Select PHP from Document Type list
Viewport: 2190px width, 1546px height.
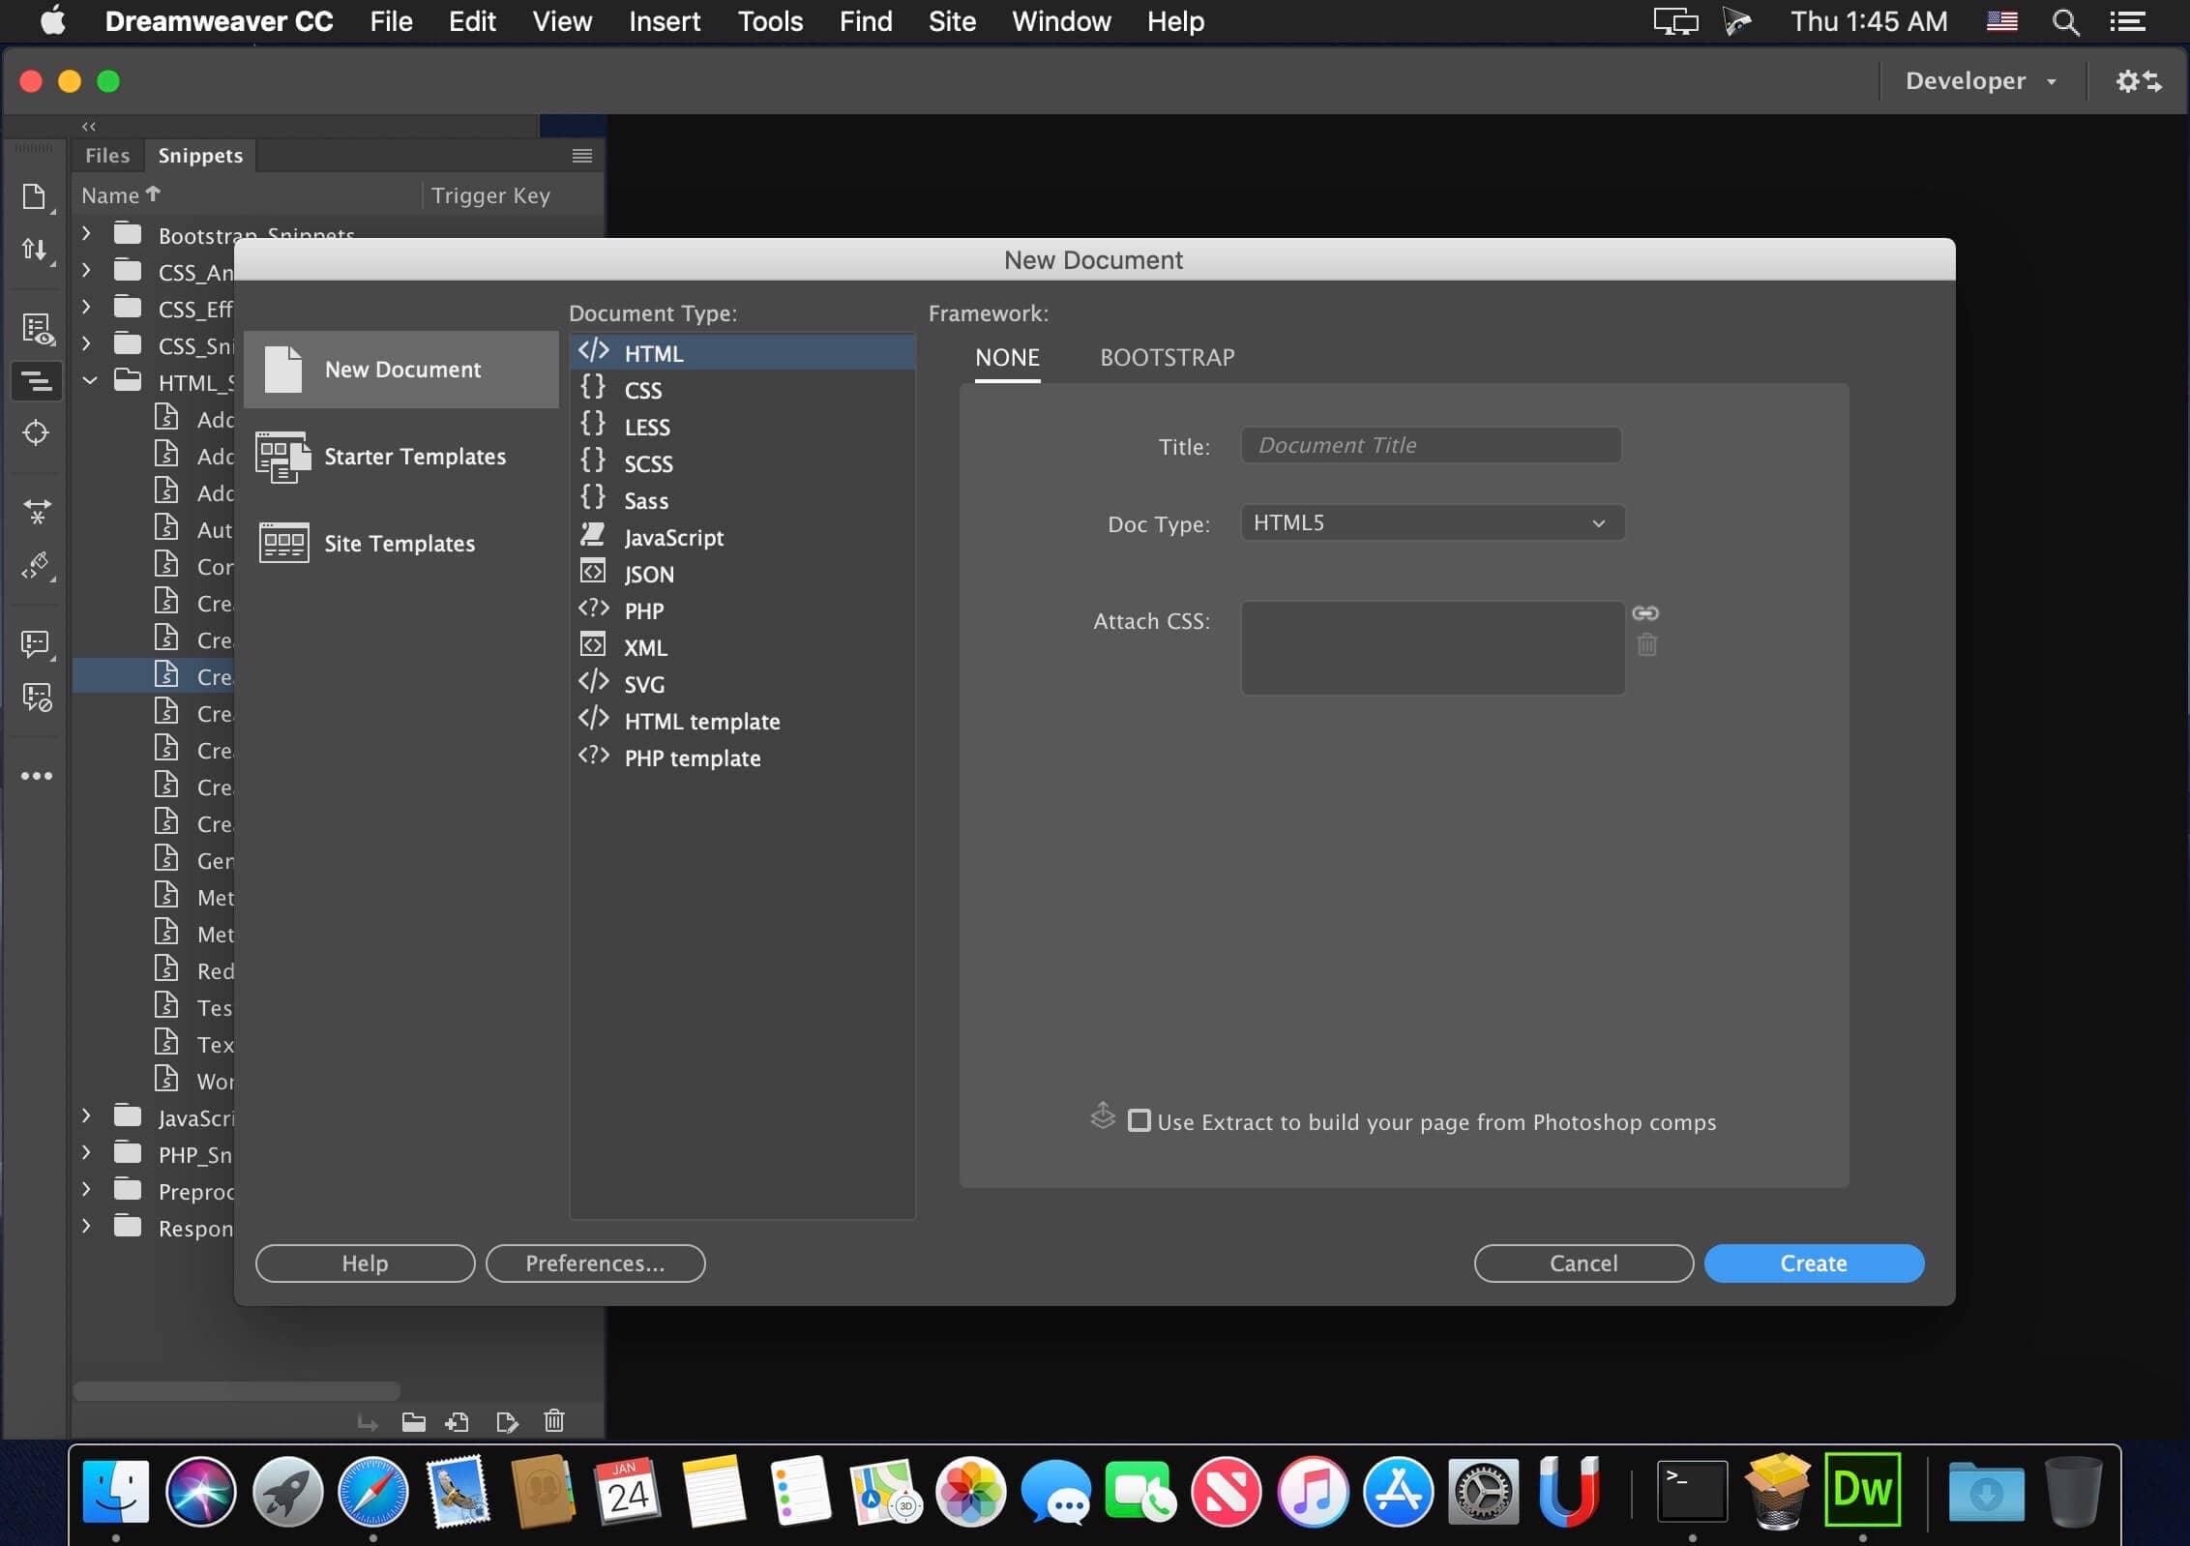(642, 610)
